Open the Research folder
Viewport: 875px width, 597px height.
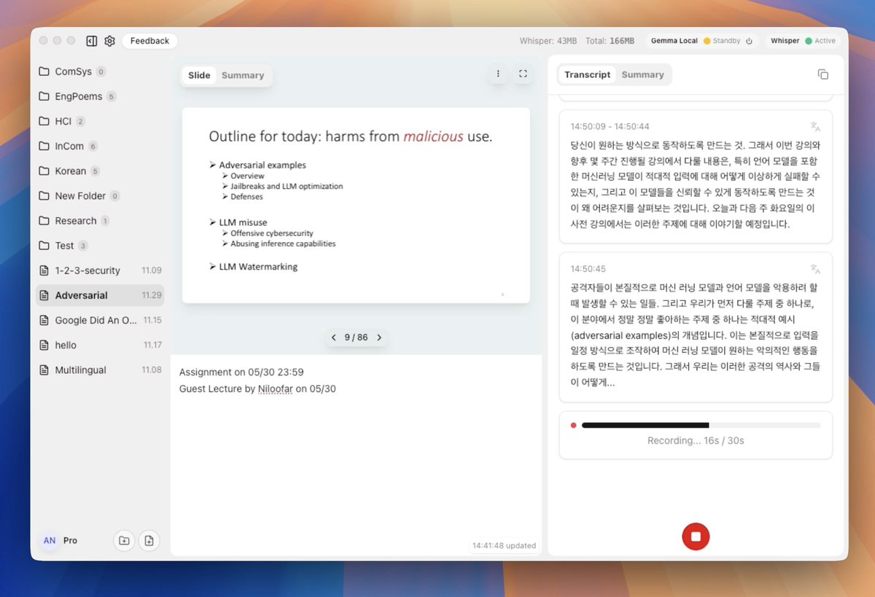tap(99, 220)
